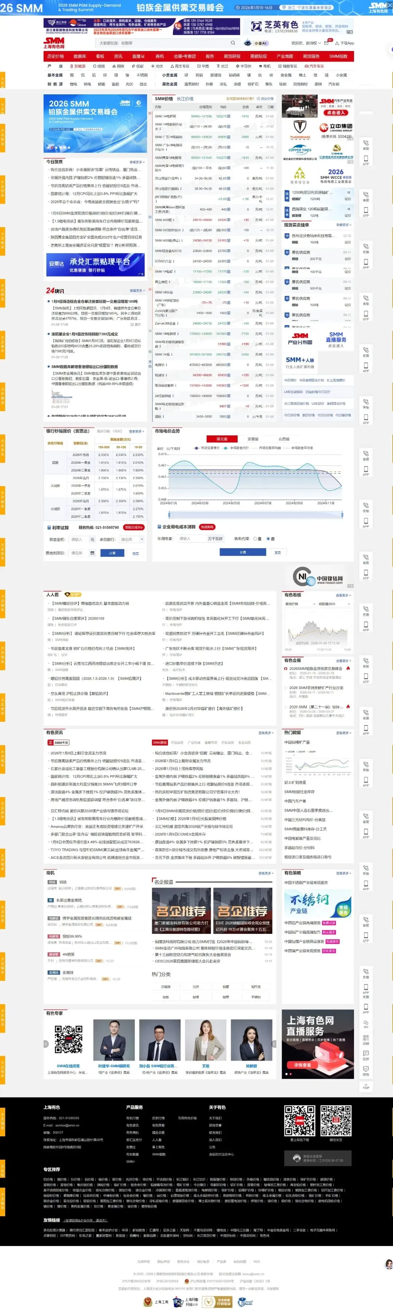Open the 储能专区 icon
This screenshot has height=1313, width=393.
[x=280, y=66]
